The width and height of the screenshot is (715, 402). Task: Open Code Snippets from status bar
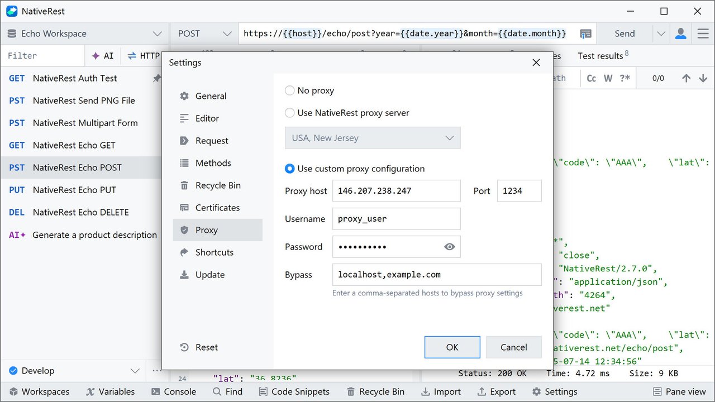[x=294, y=391]
